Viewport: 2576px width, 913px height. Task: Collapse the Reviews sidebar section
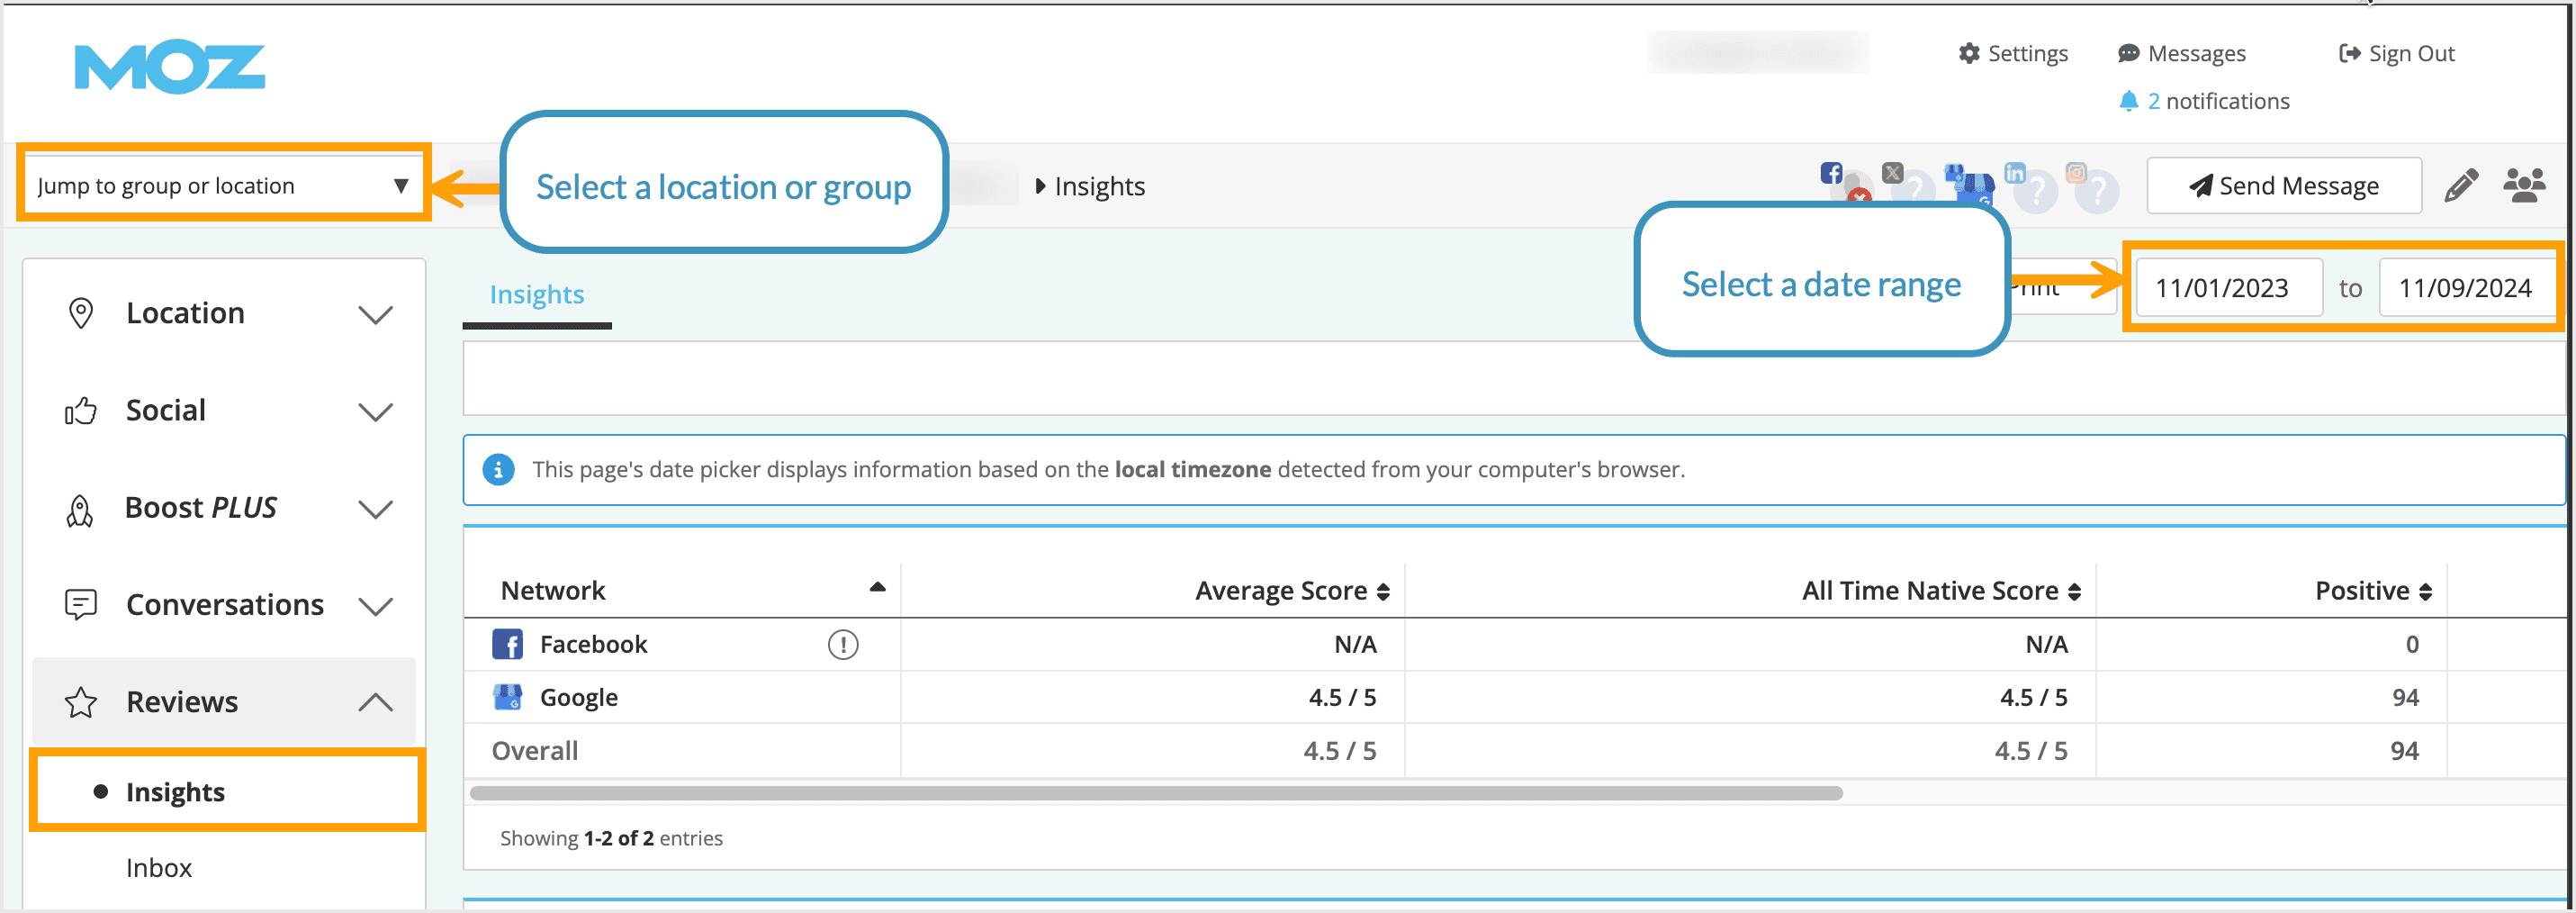[376, 701]
